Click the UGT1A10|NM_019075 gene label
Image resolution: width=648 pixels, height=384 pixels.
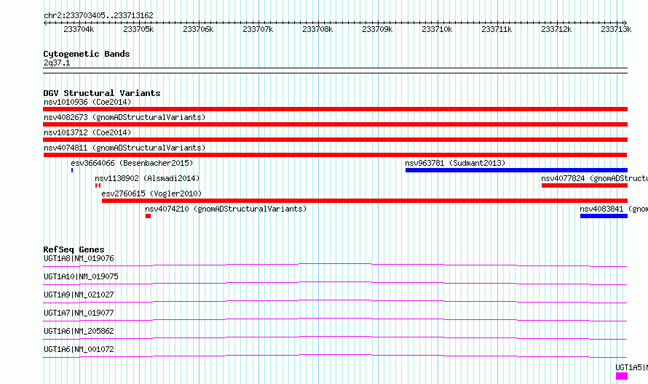click(81, 276)
